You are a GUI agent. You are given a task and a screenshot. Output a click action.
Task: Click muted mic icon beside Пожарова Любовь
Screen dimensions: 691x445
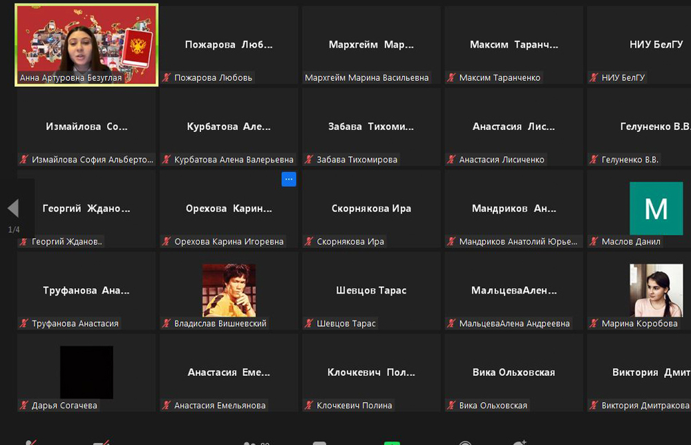tap(166, 77)
